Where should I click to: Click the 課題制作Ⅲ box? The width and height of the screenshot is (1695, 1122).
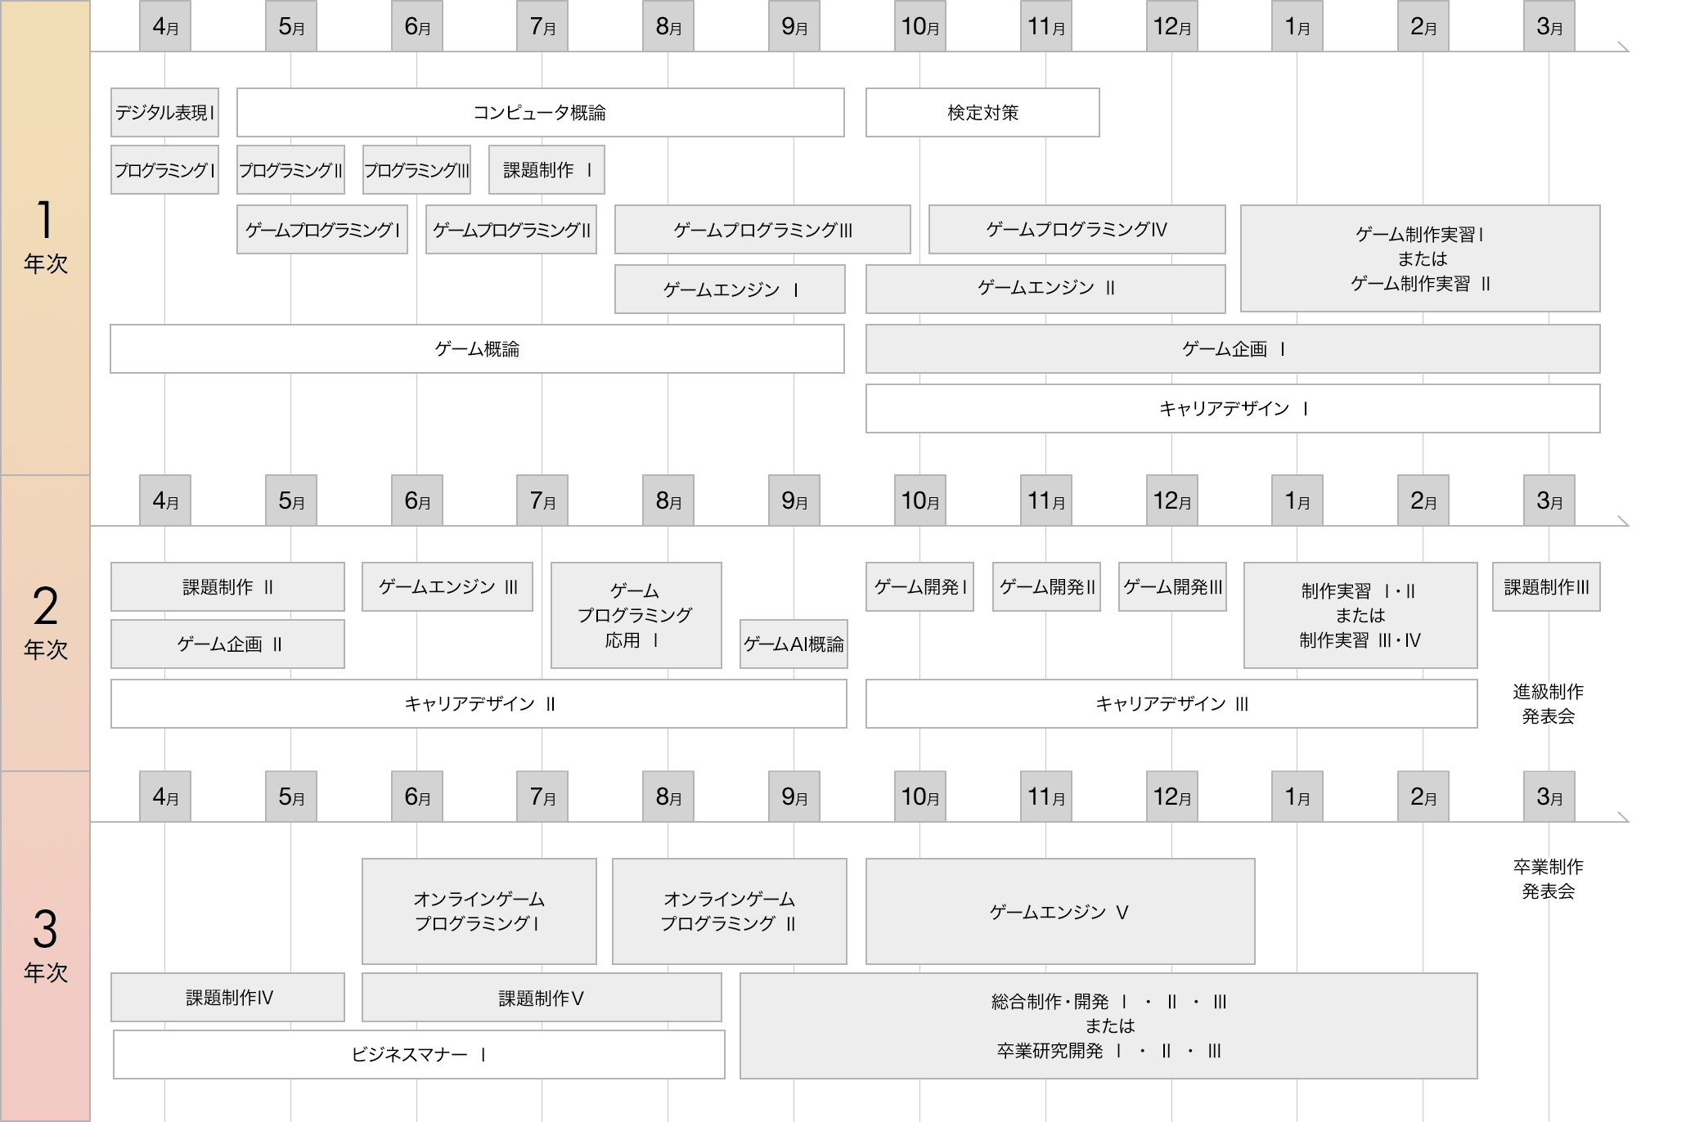pos(1546,587)
